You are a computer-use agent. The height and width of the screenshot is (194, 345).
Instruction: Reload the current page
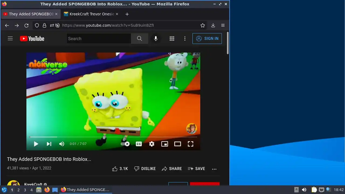pos(26,25)
